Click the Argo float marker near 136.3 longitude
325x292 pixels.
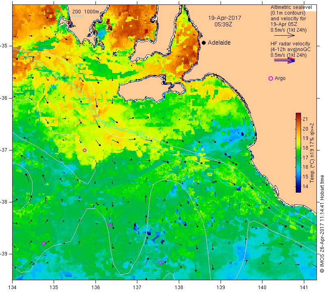tap(110, 225)
